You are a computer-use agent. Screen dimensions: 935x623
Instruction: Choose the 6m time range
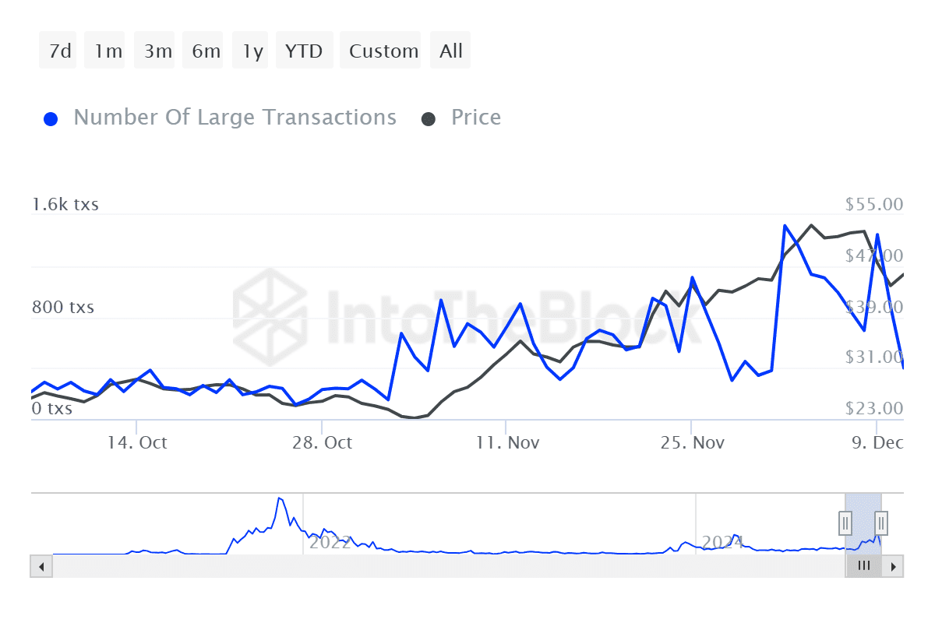[206, 51]
